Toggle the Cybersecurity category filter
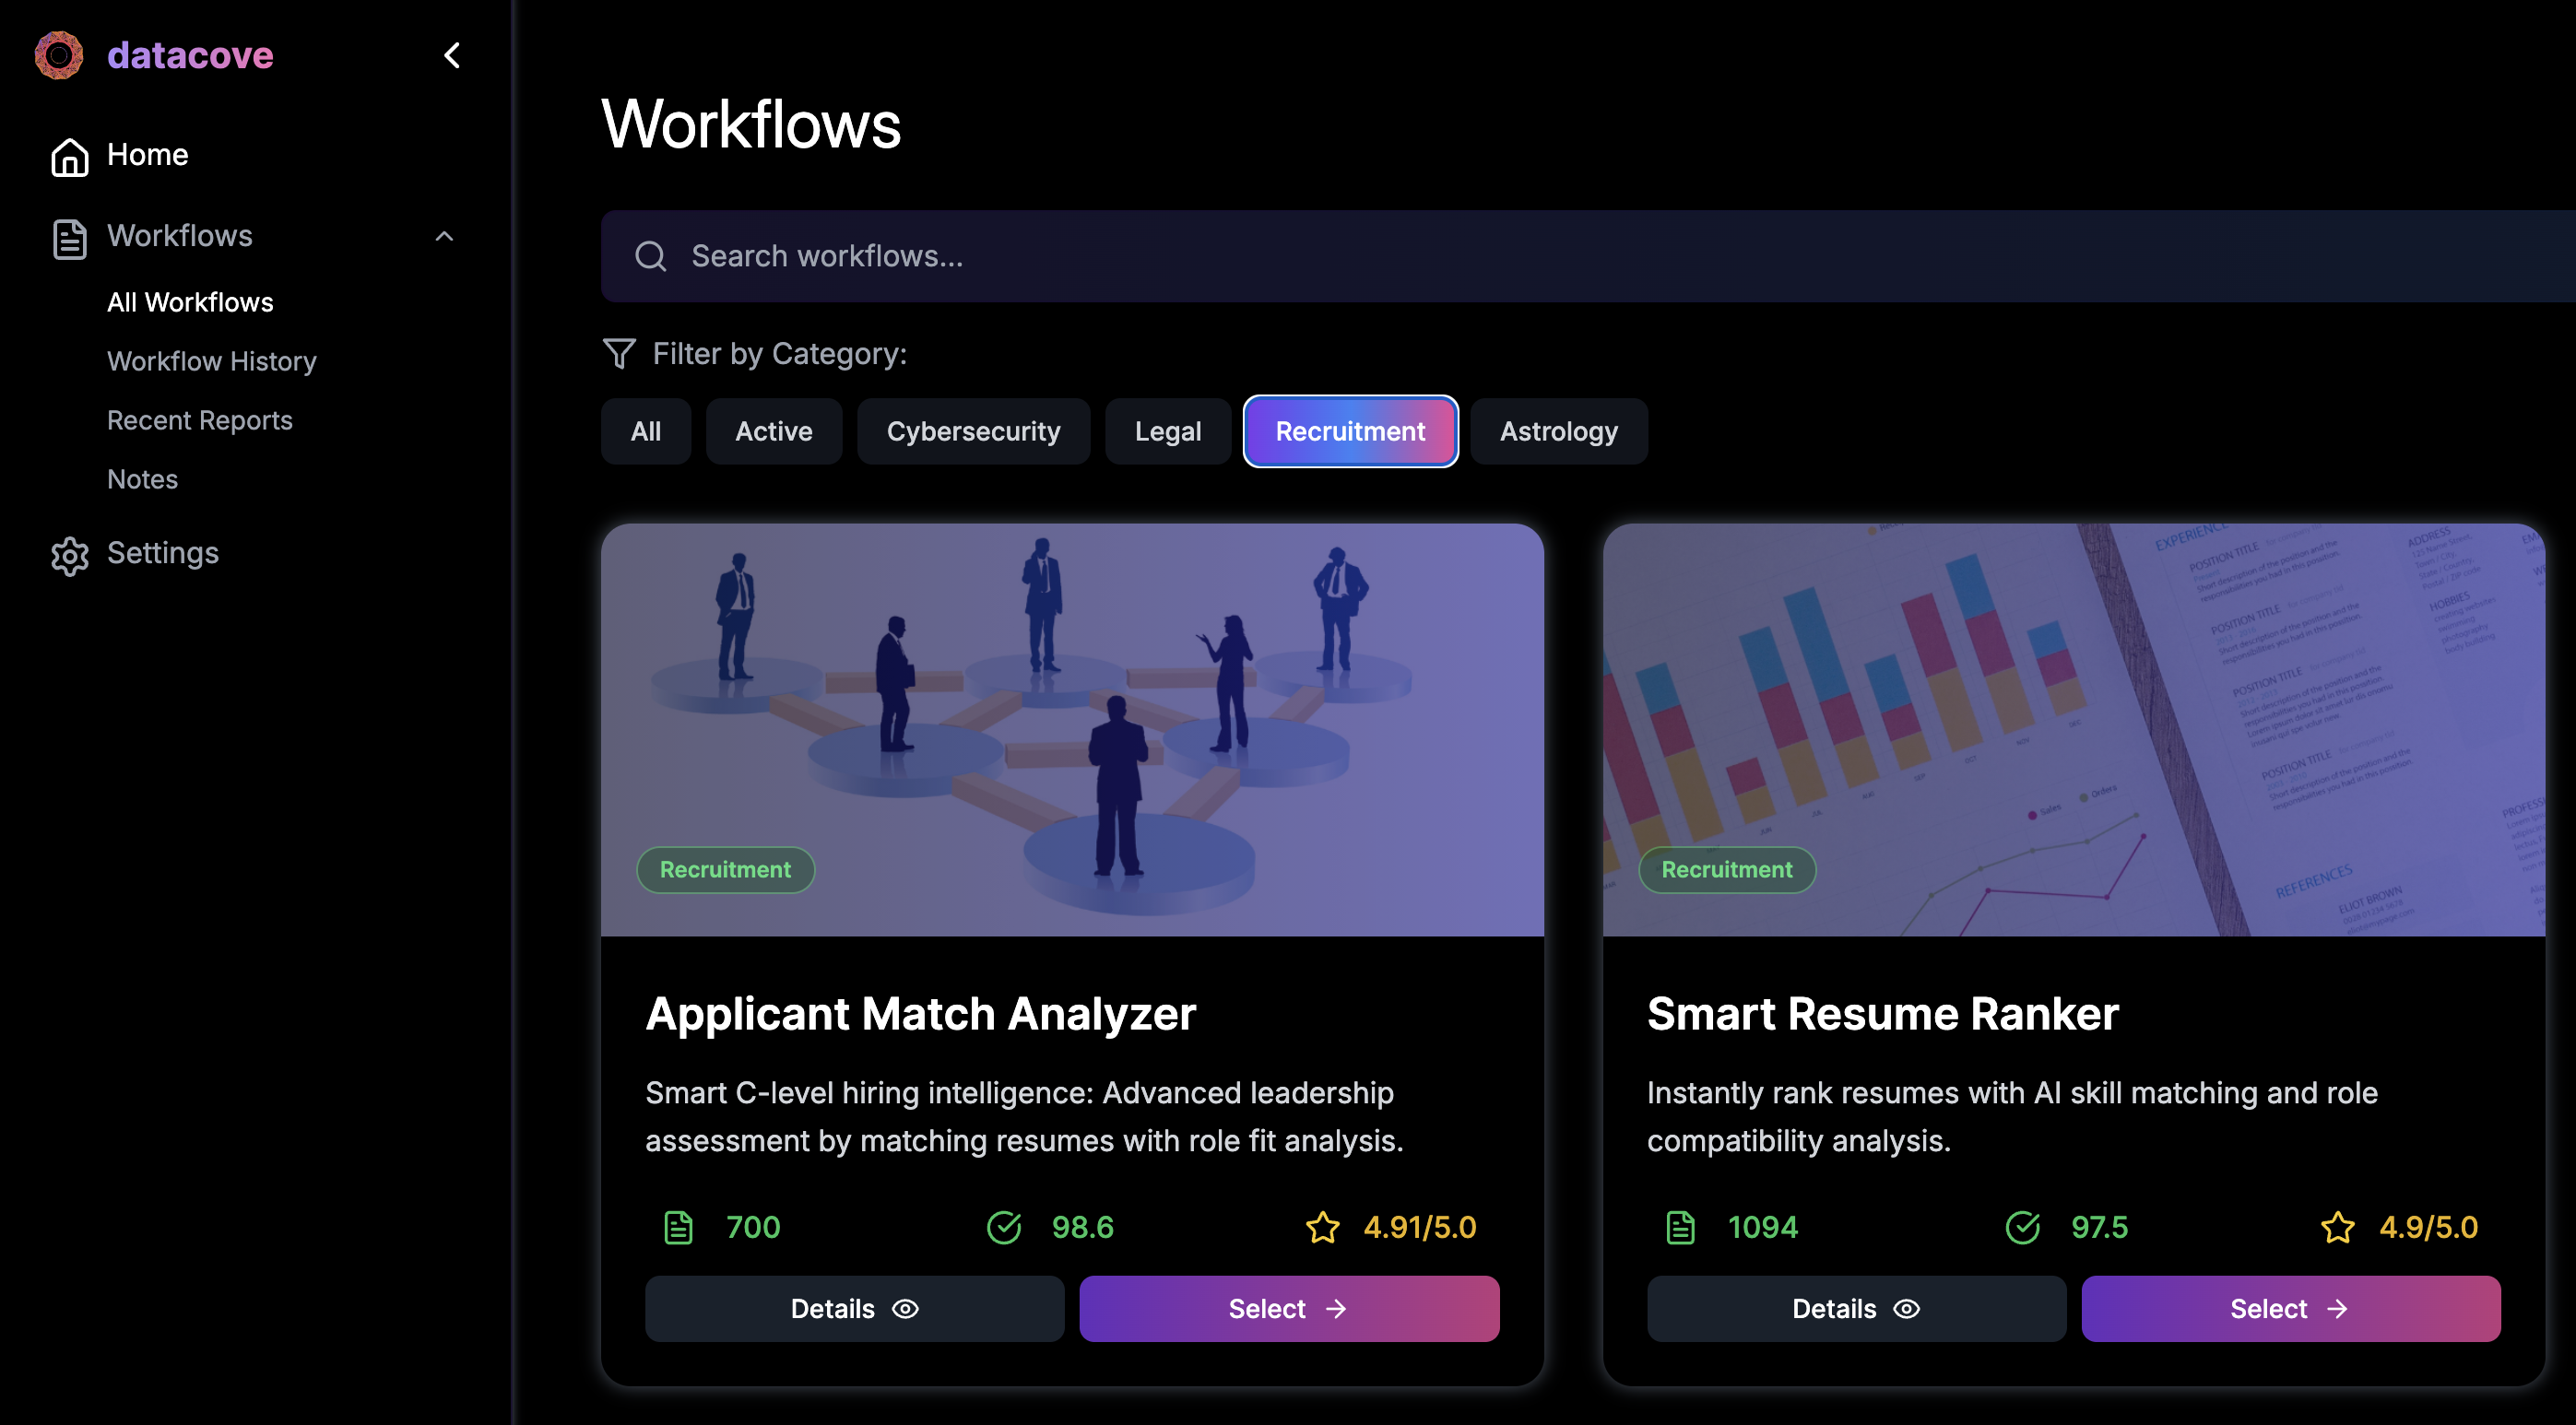The image size is (2576, 1425). tap(972, 431)
